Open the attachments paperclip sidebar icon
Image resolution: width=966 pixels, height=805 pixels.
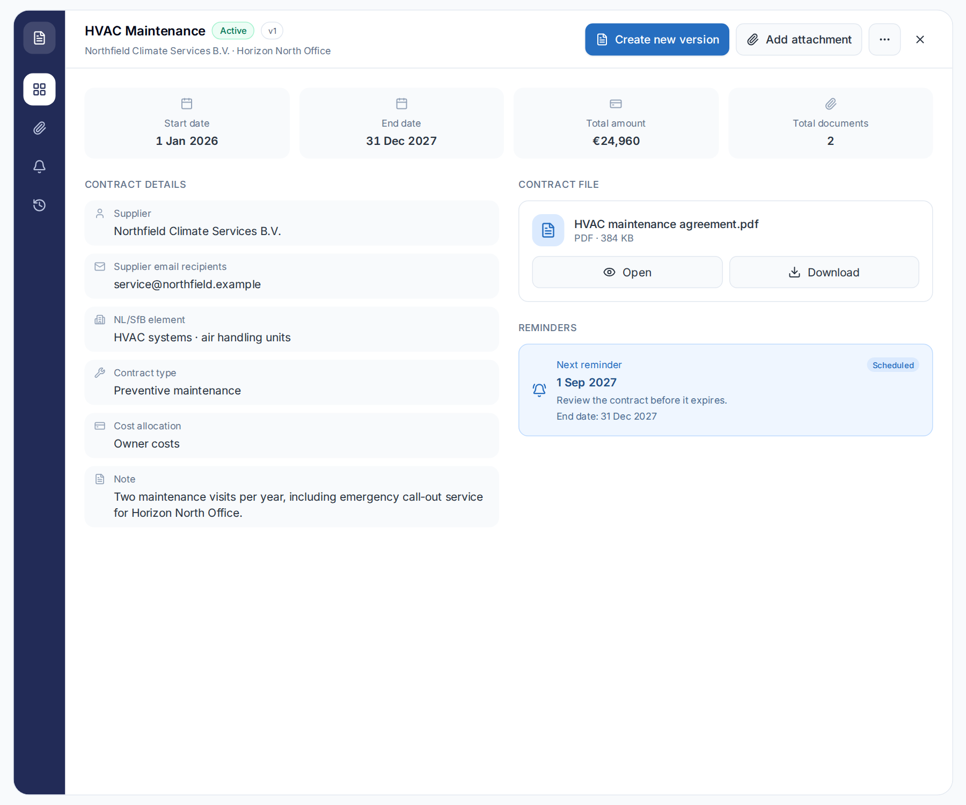tap(39, 128)
